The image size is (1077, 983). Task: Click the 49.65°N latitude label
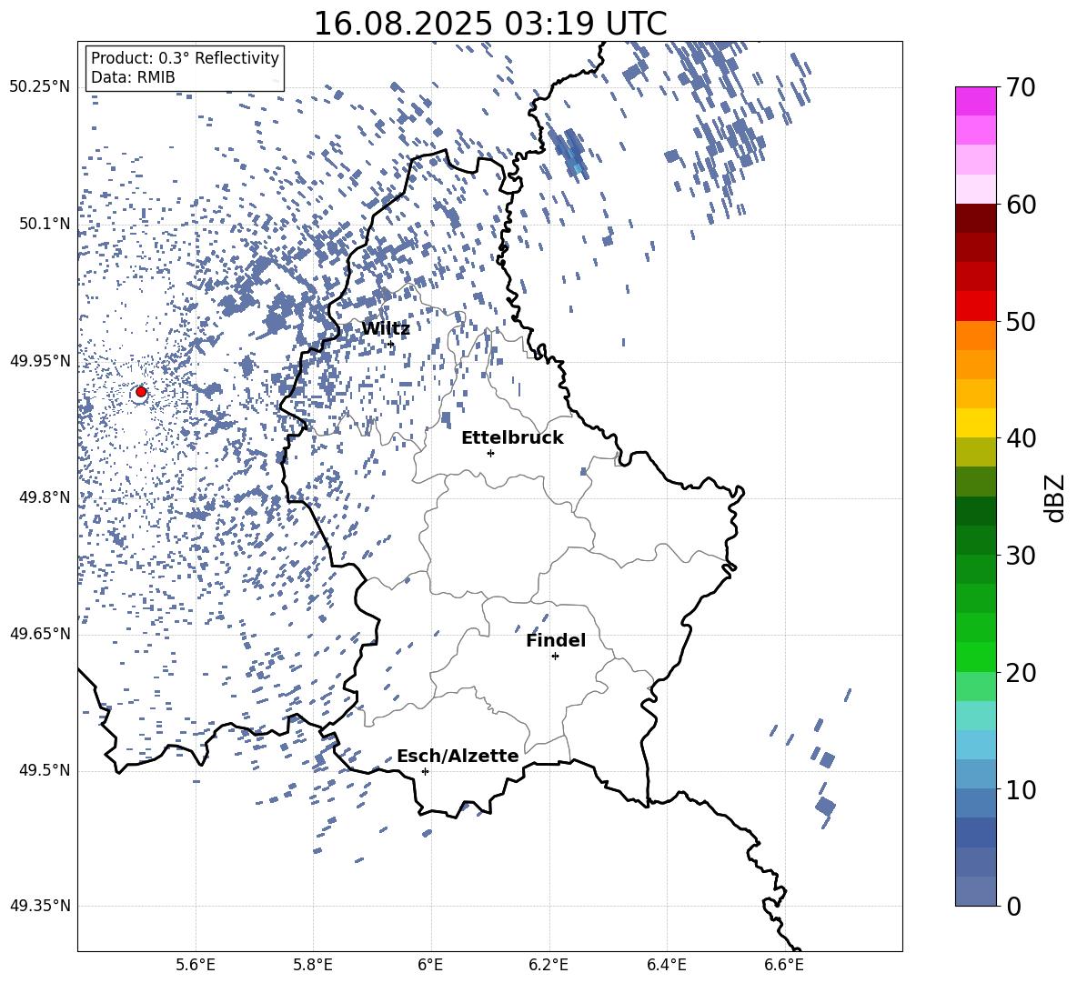[x=40, y=634]
